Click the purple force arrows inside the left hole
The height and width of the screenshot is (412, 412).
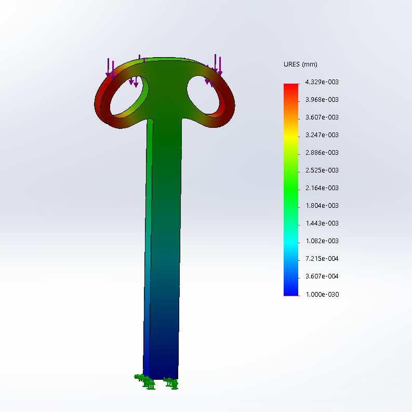pyautogui.click(x=134, y=82)
